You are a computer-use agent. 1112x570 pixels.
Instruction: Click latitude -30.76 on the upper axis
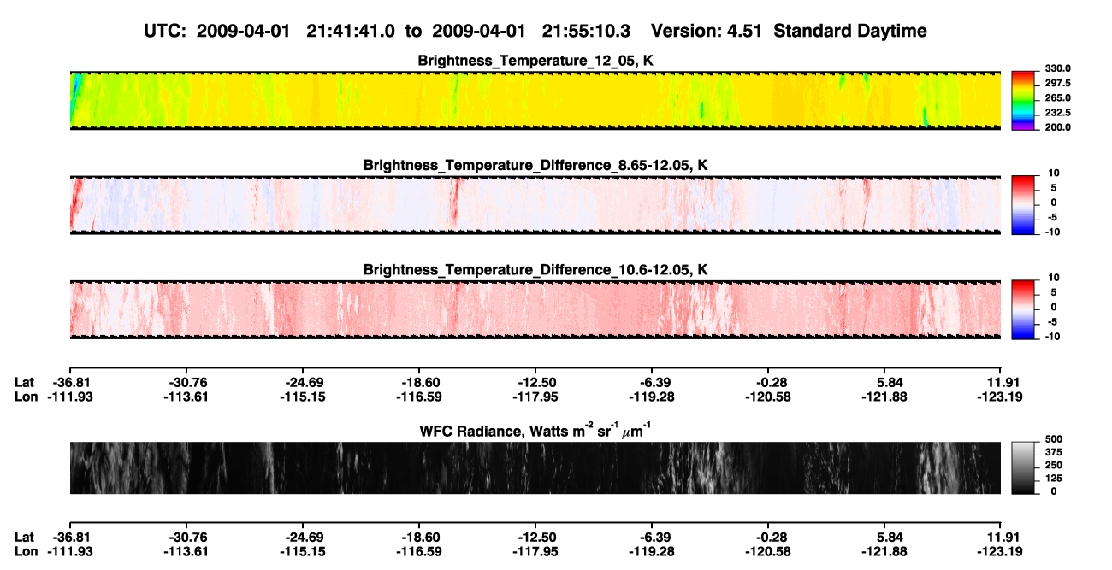(186, 383)
